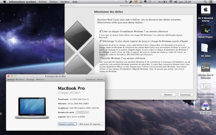This screenshot has width=216, height=135.
Task: Select the Aperçu tab
Action: coord(11,79)
